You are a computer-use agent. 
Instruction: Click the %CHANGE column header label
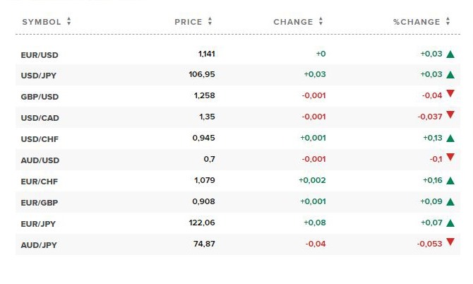point(417,22)
